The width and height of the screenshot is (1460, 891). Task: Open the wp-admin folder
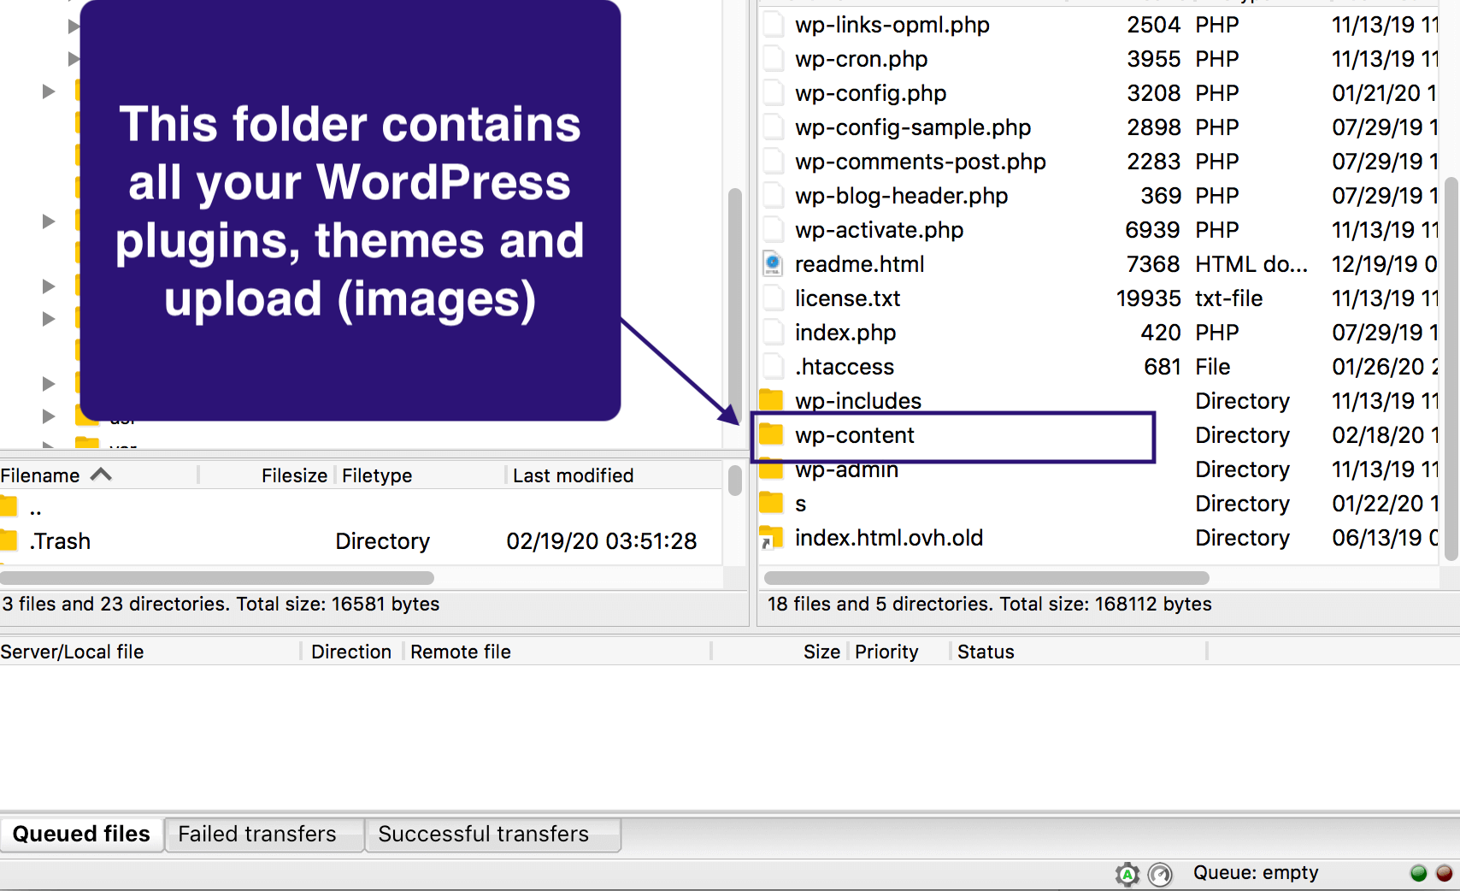click(x=846, y=469)
